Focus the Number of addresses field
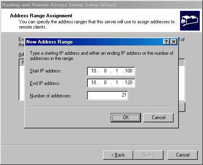Image resolution: width=203 pixels, height=165 pixels. 108,95
